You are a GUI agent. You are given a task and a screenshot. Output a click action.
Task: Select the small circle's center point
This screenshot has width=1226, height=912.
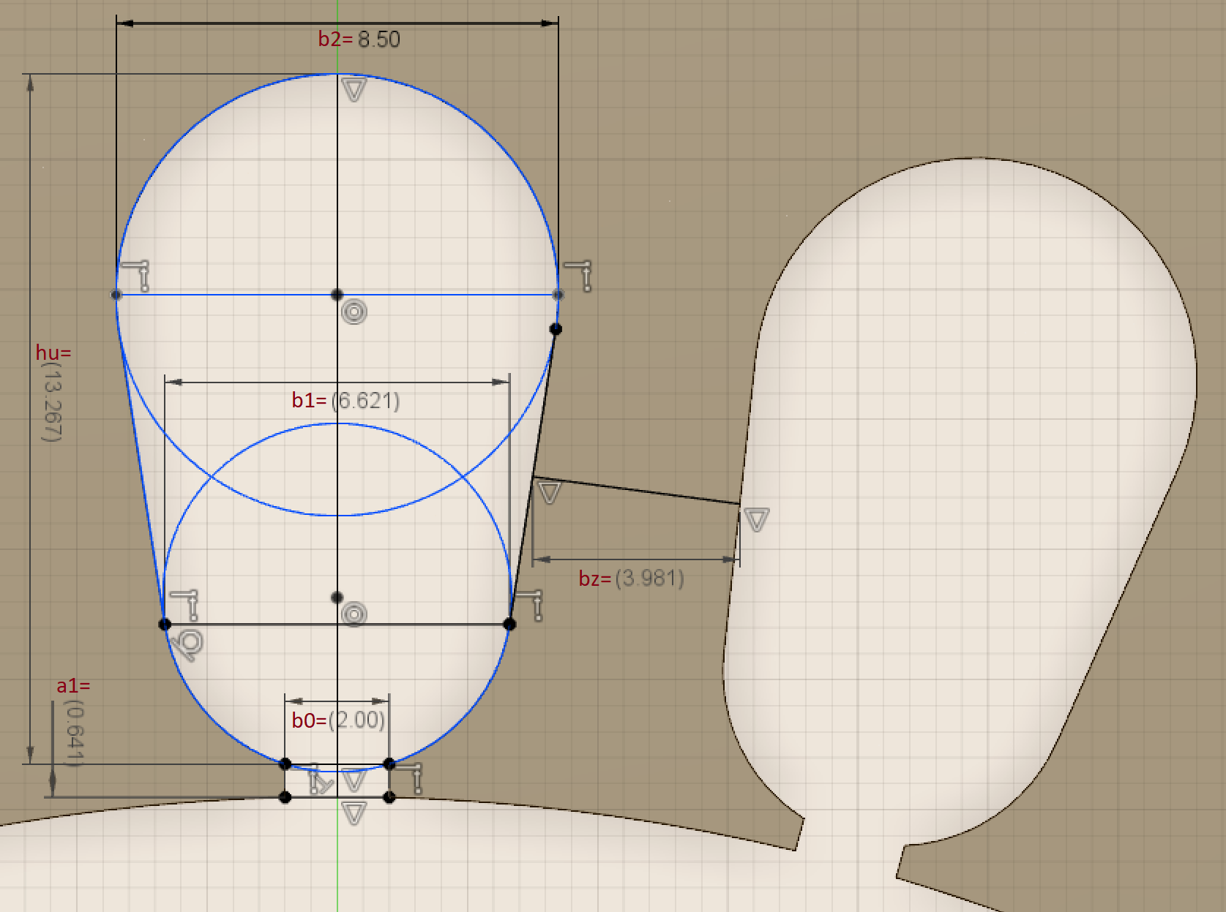click(x=337, y=598)
